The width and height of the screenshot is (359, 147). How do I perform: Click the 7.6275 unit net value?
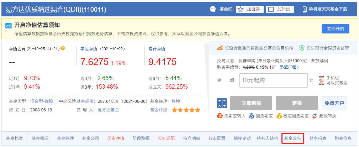(94, 62)
